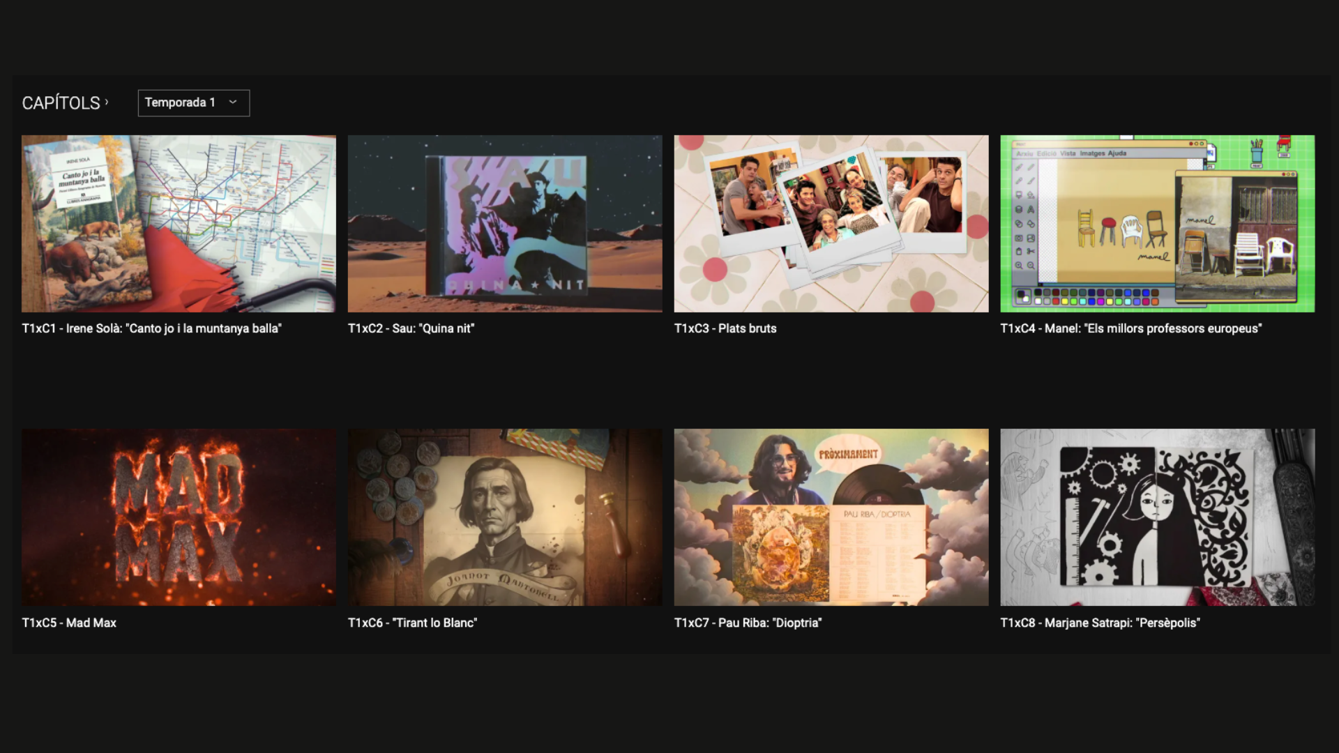Screen dimensions: 1339x753
Task: Open the Sau Quina nit episode thumbnail
Action: click(x=505, y=224)
